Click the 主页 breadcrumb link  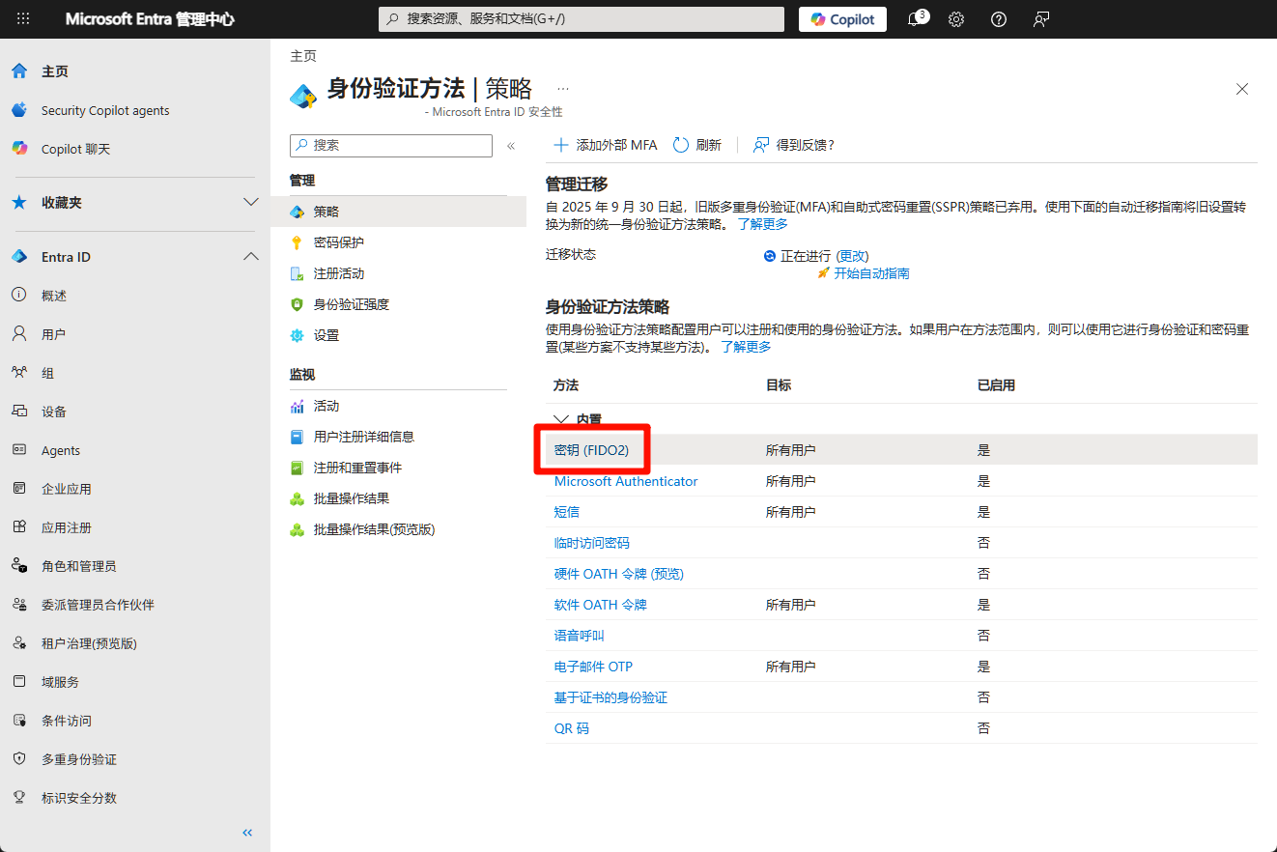coord(303,56)
